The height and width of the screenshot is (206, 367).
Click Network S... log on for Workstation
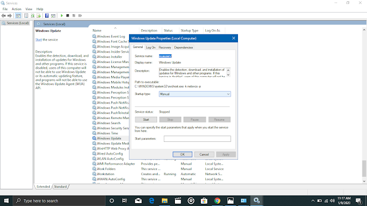214,174
